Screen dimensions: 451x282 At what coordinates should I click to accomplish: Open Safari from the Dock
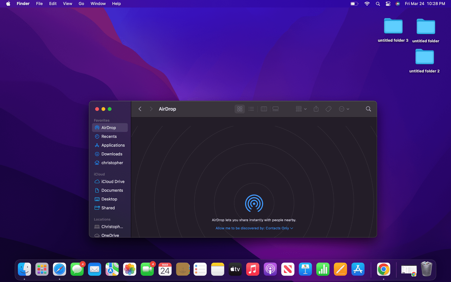point(59,269)
